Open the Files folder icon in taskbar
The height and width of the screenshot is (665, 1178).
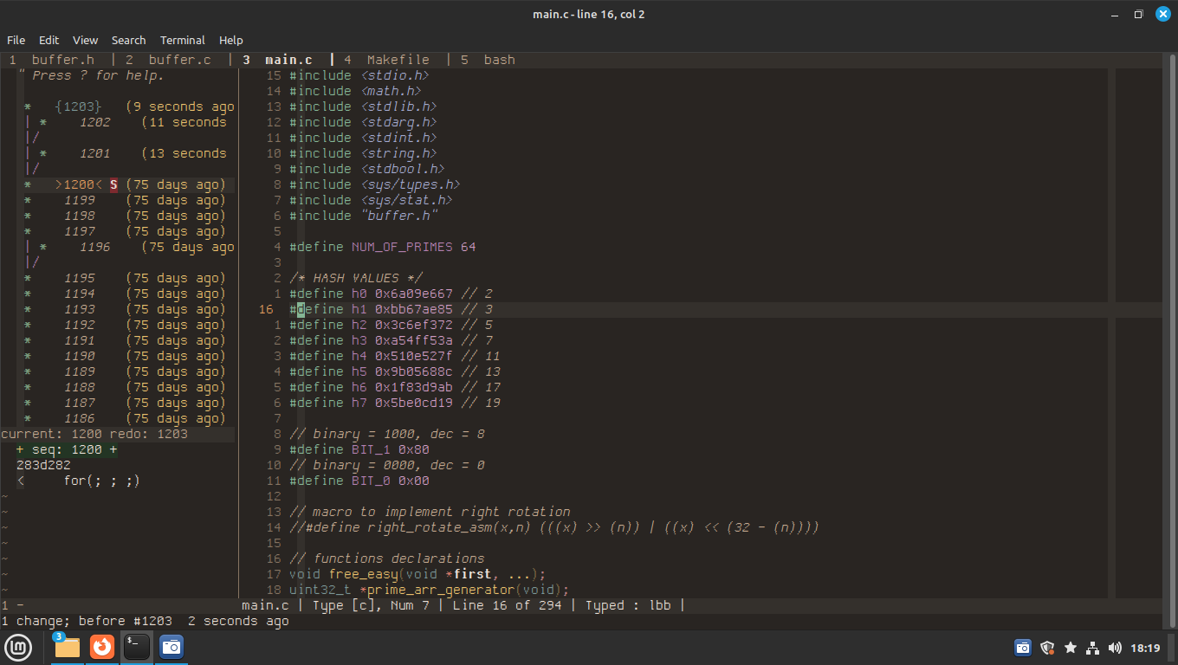(67, 647)
